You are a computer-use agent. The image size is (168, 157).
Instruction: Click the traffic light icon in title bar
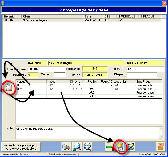point(3,3)
